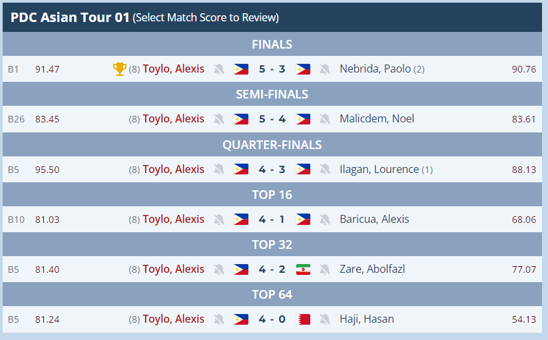
Task: Select player name Ilagan, Lourence
Action: click(379, 169)
